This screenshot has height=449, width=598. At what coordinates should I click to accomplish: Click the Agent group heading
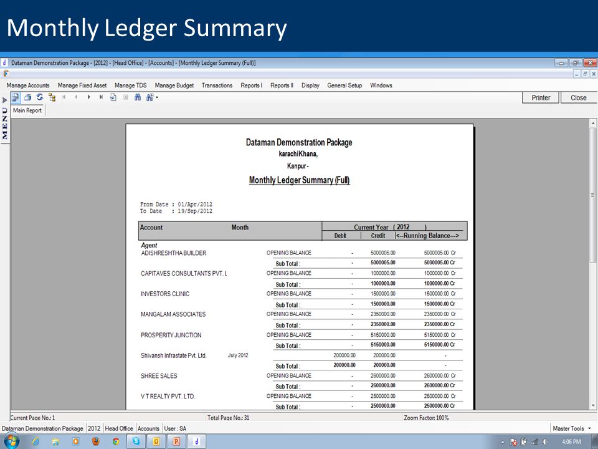[149, 246]
